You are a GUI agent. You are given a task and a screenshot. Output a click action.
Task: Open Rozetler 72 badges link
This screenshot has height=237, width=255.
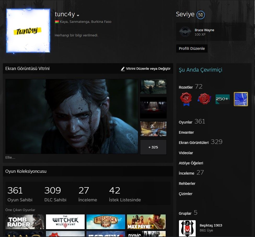[190, 87]
